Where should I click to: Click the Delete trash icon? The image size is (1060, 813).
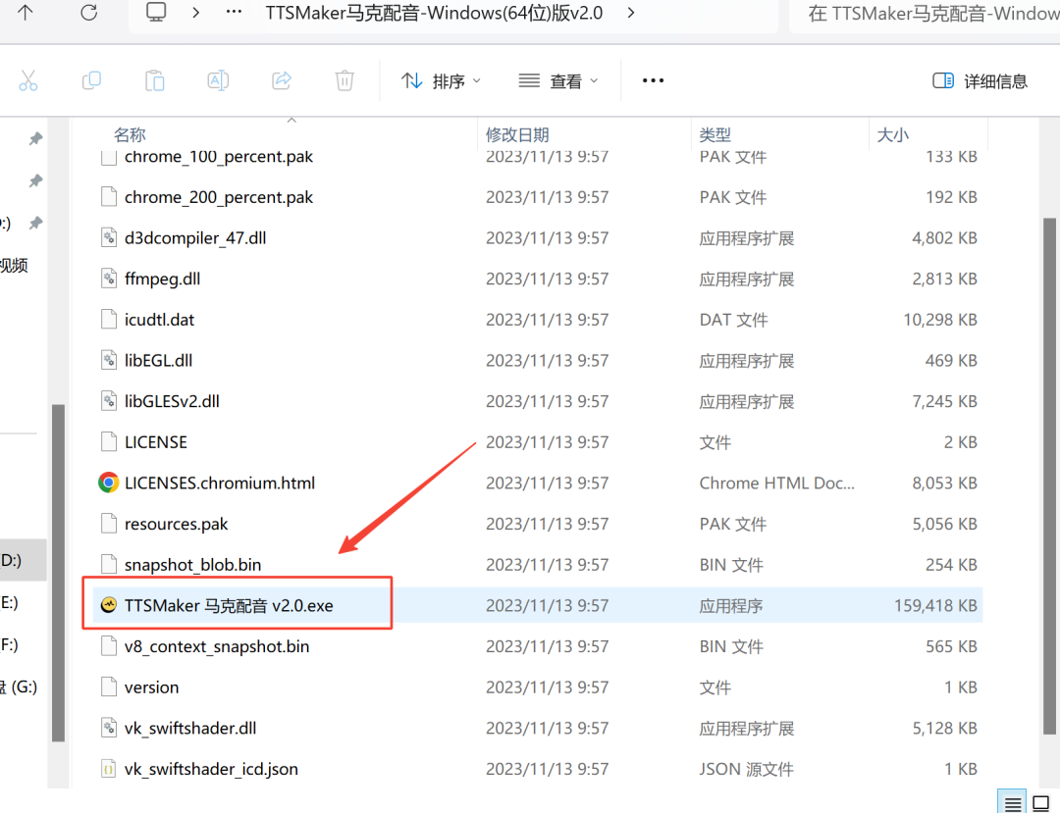(344, 81)
